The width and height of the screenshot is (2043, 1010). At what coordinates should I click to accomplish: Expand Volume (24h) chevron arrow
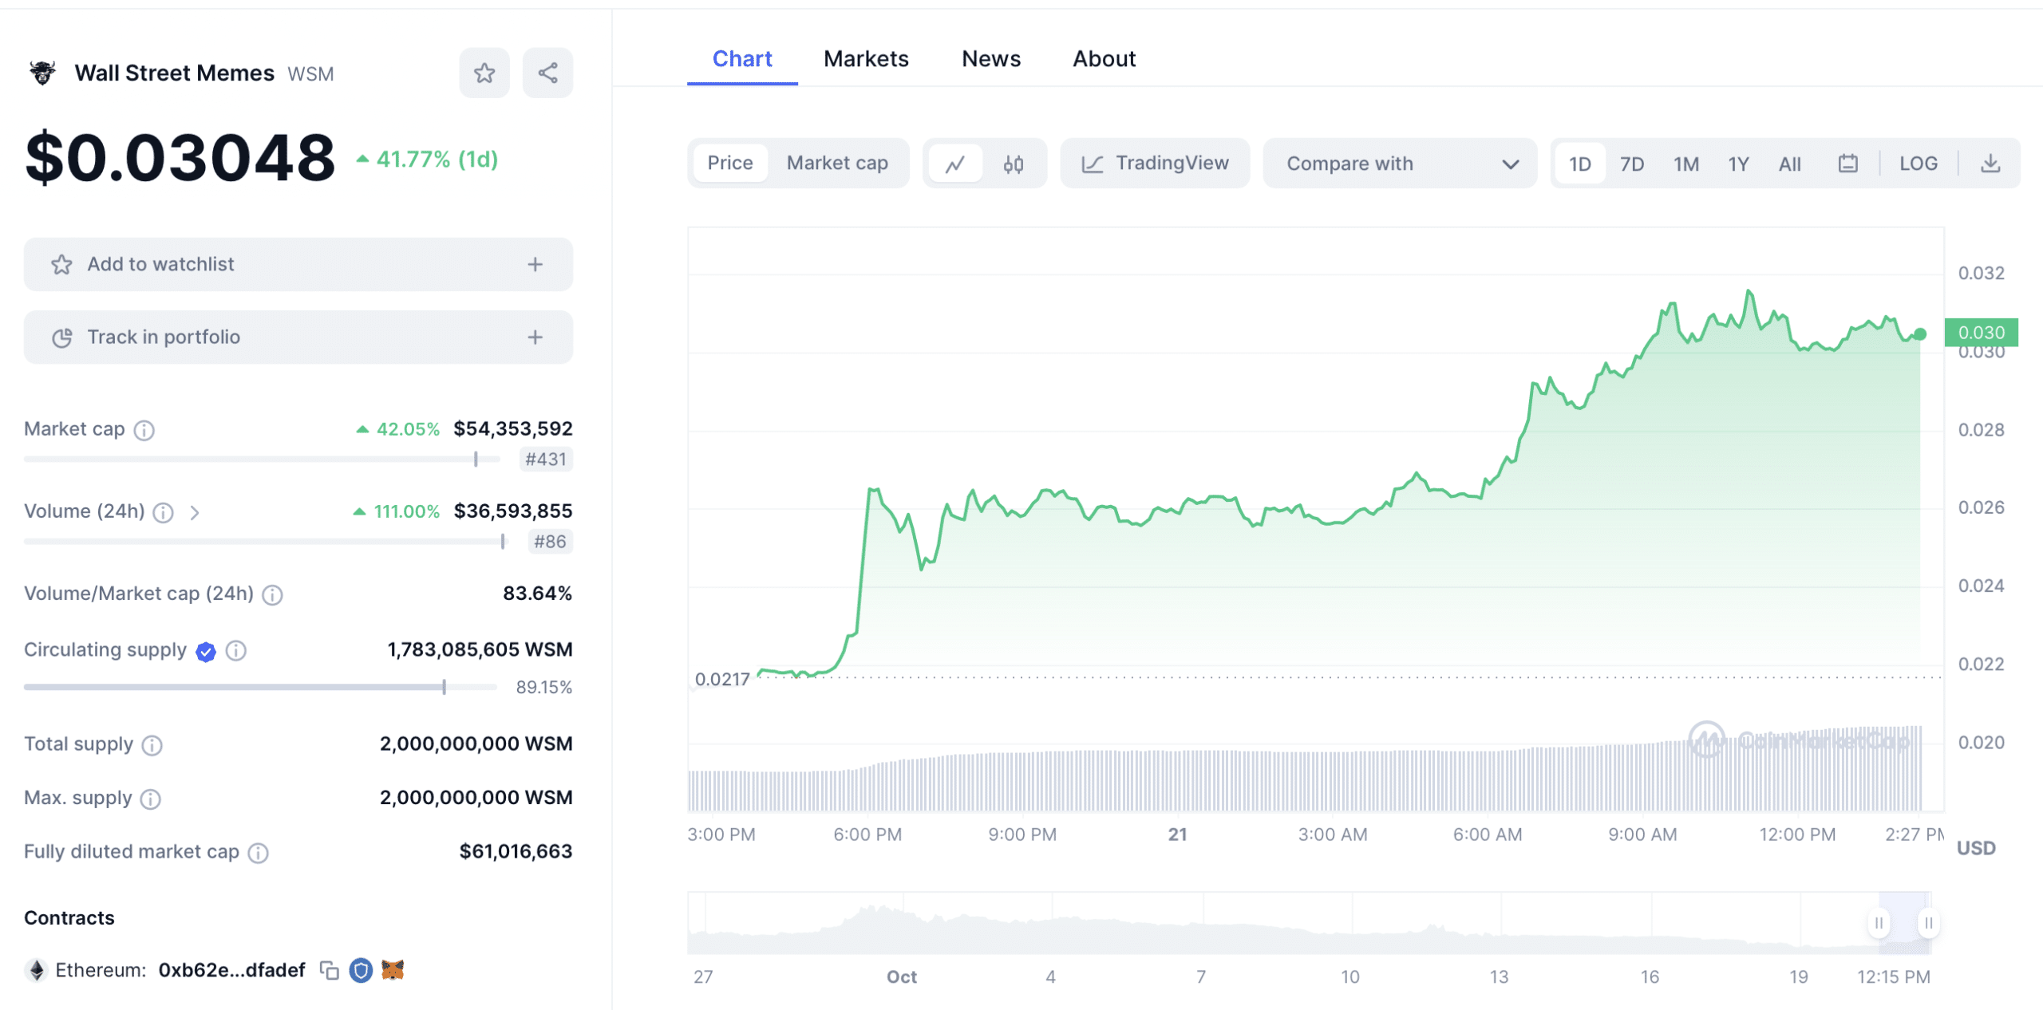click(195, 512)
